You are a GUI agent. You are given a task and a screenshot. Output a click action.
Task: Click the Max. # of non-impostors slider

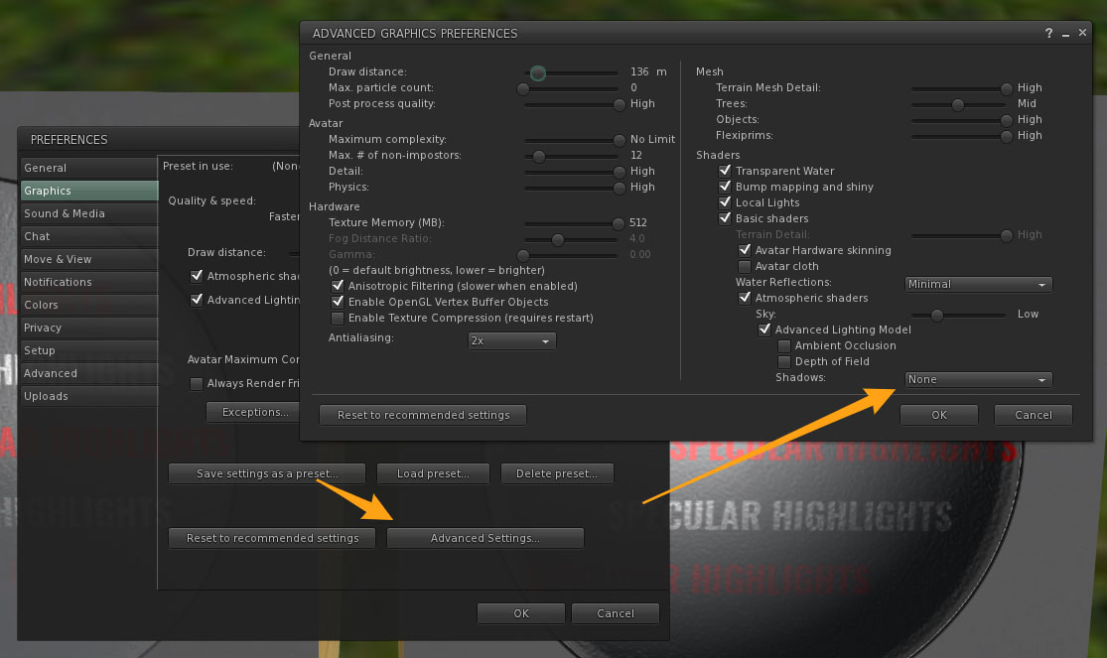point(571,156)
